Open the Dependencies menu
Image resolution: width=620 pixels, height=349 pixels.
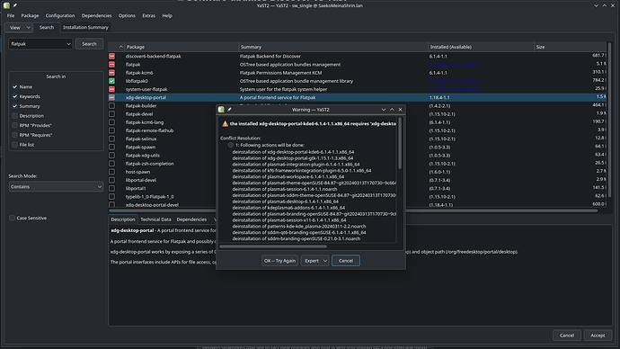click(96, 16)
